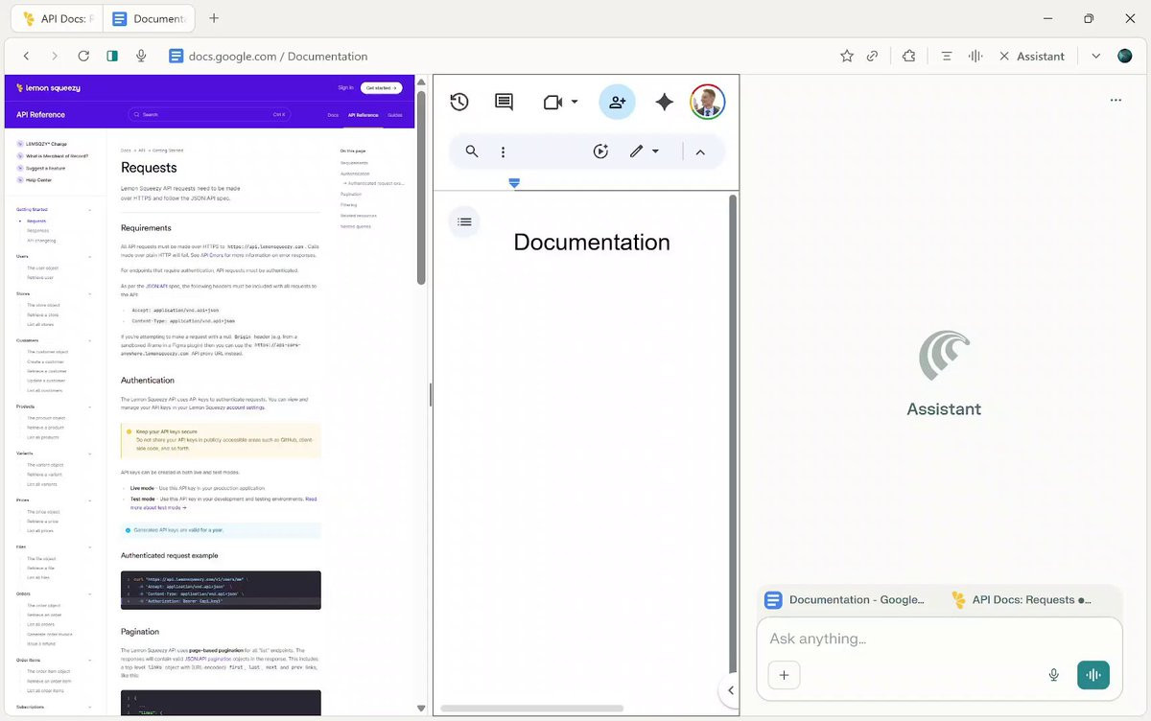The height and width of the screenshot is (721, 1151).
Task: Click the video call dropdown arrow
Action: (575, 102)
